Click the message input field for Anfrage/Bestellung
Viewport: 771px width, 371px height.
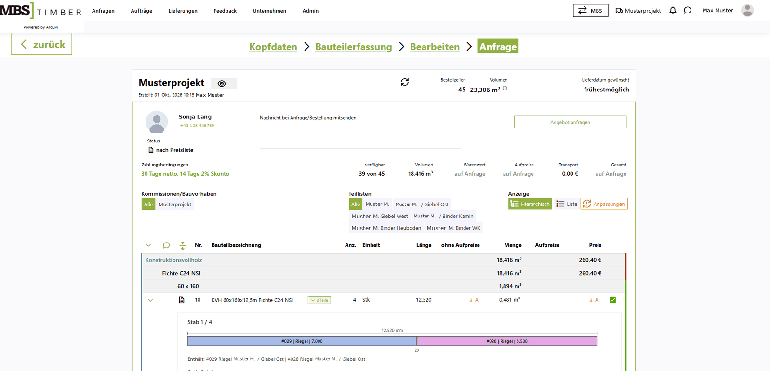pyautogui.click(x=360, y=136)
